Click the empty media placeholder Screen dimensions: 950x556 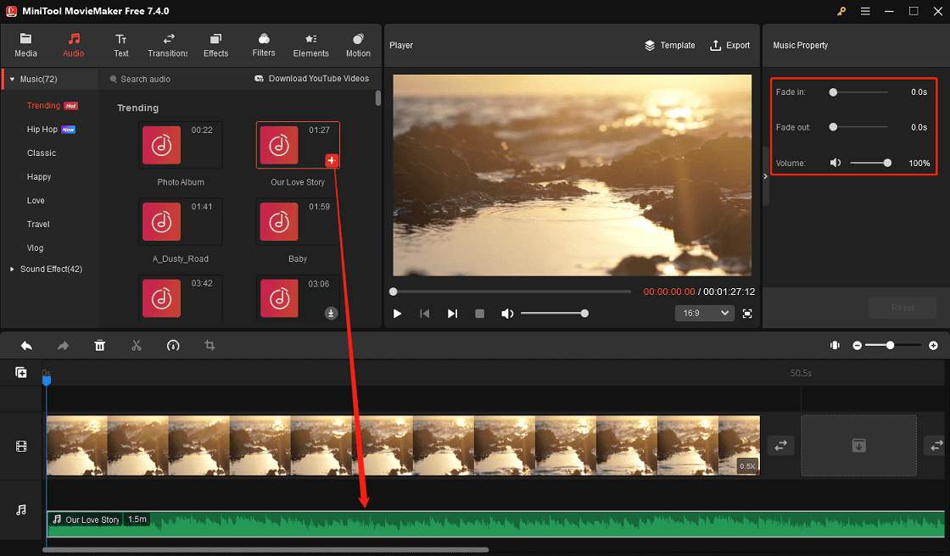click(x=858, y=446)
